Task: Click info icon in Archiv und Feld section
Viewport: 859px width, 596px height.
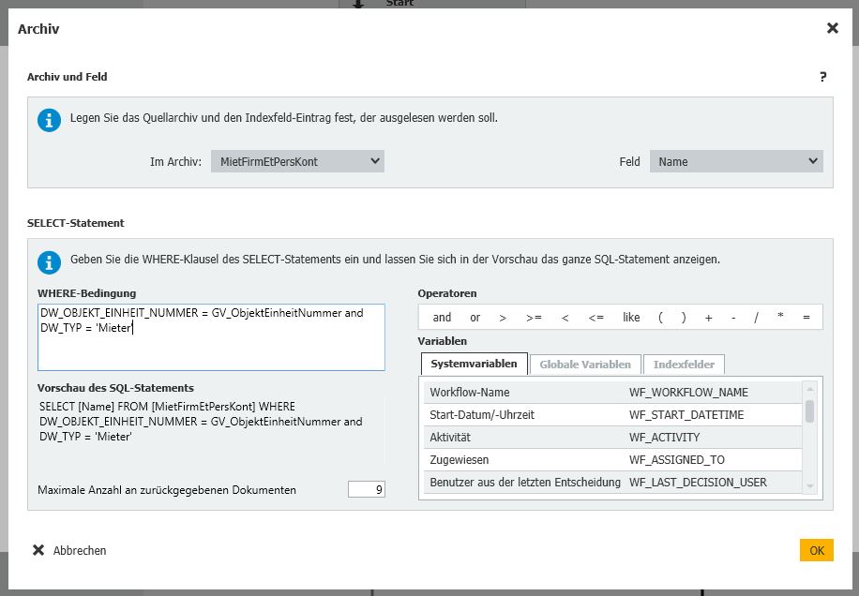Action: (x=48, y=120)
